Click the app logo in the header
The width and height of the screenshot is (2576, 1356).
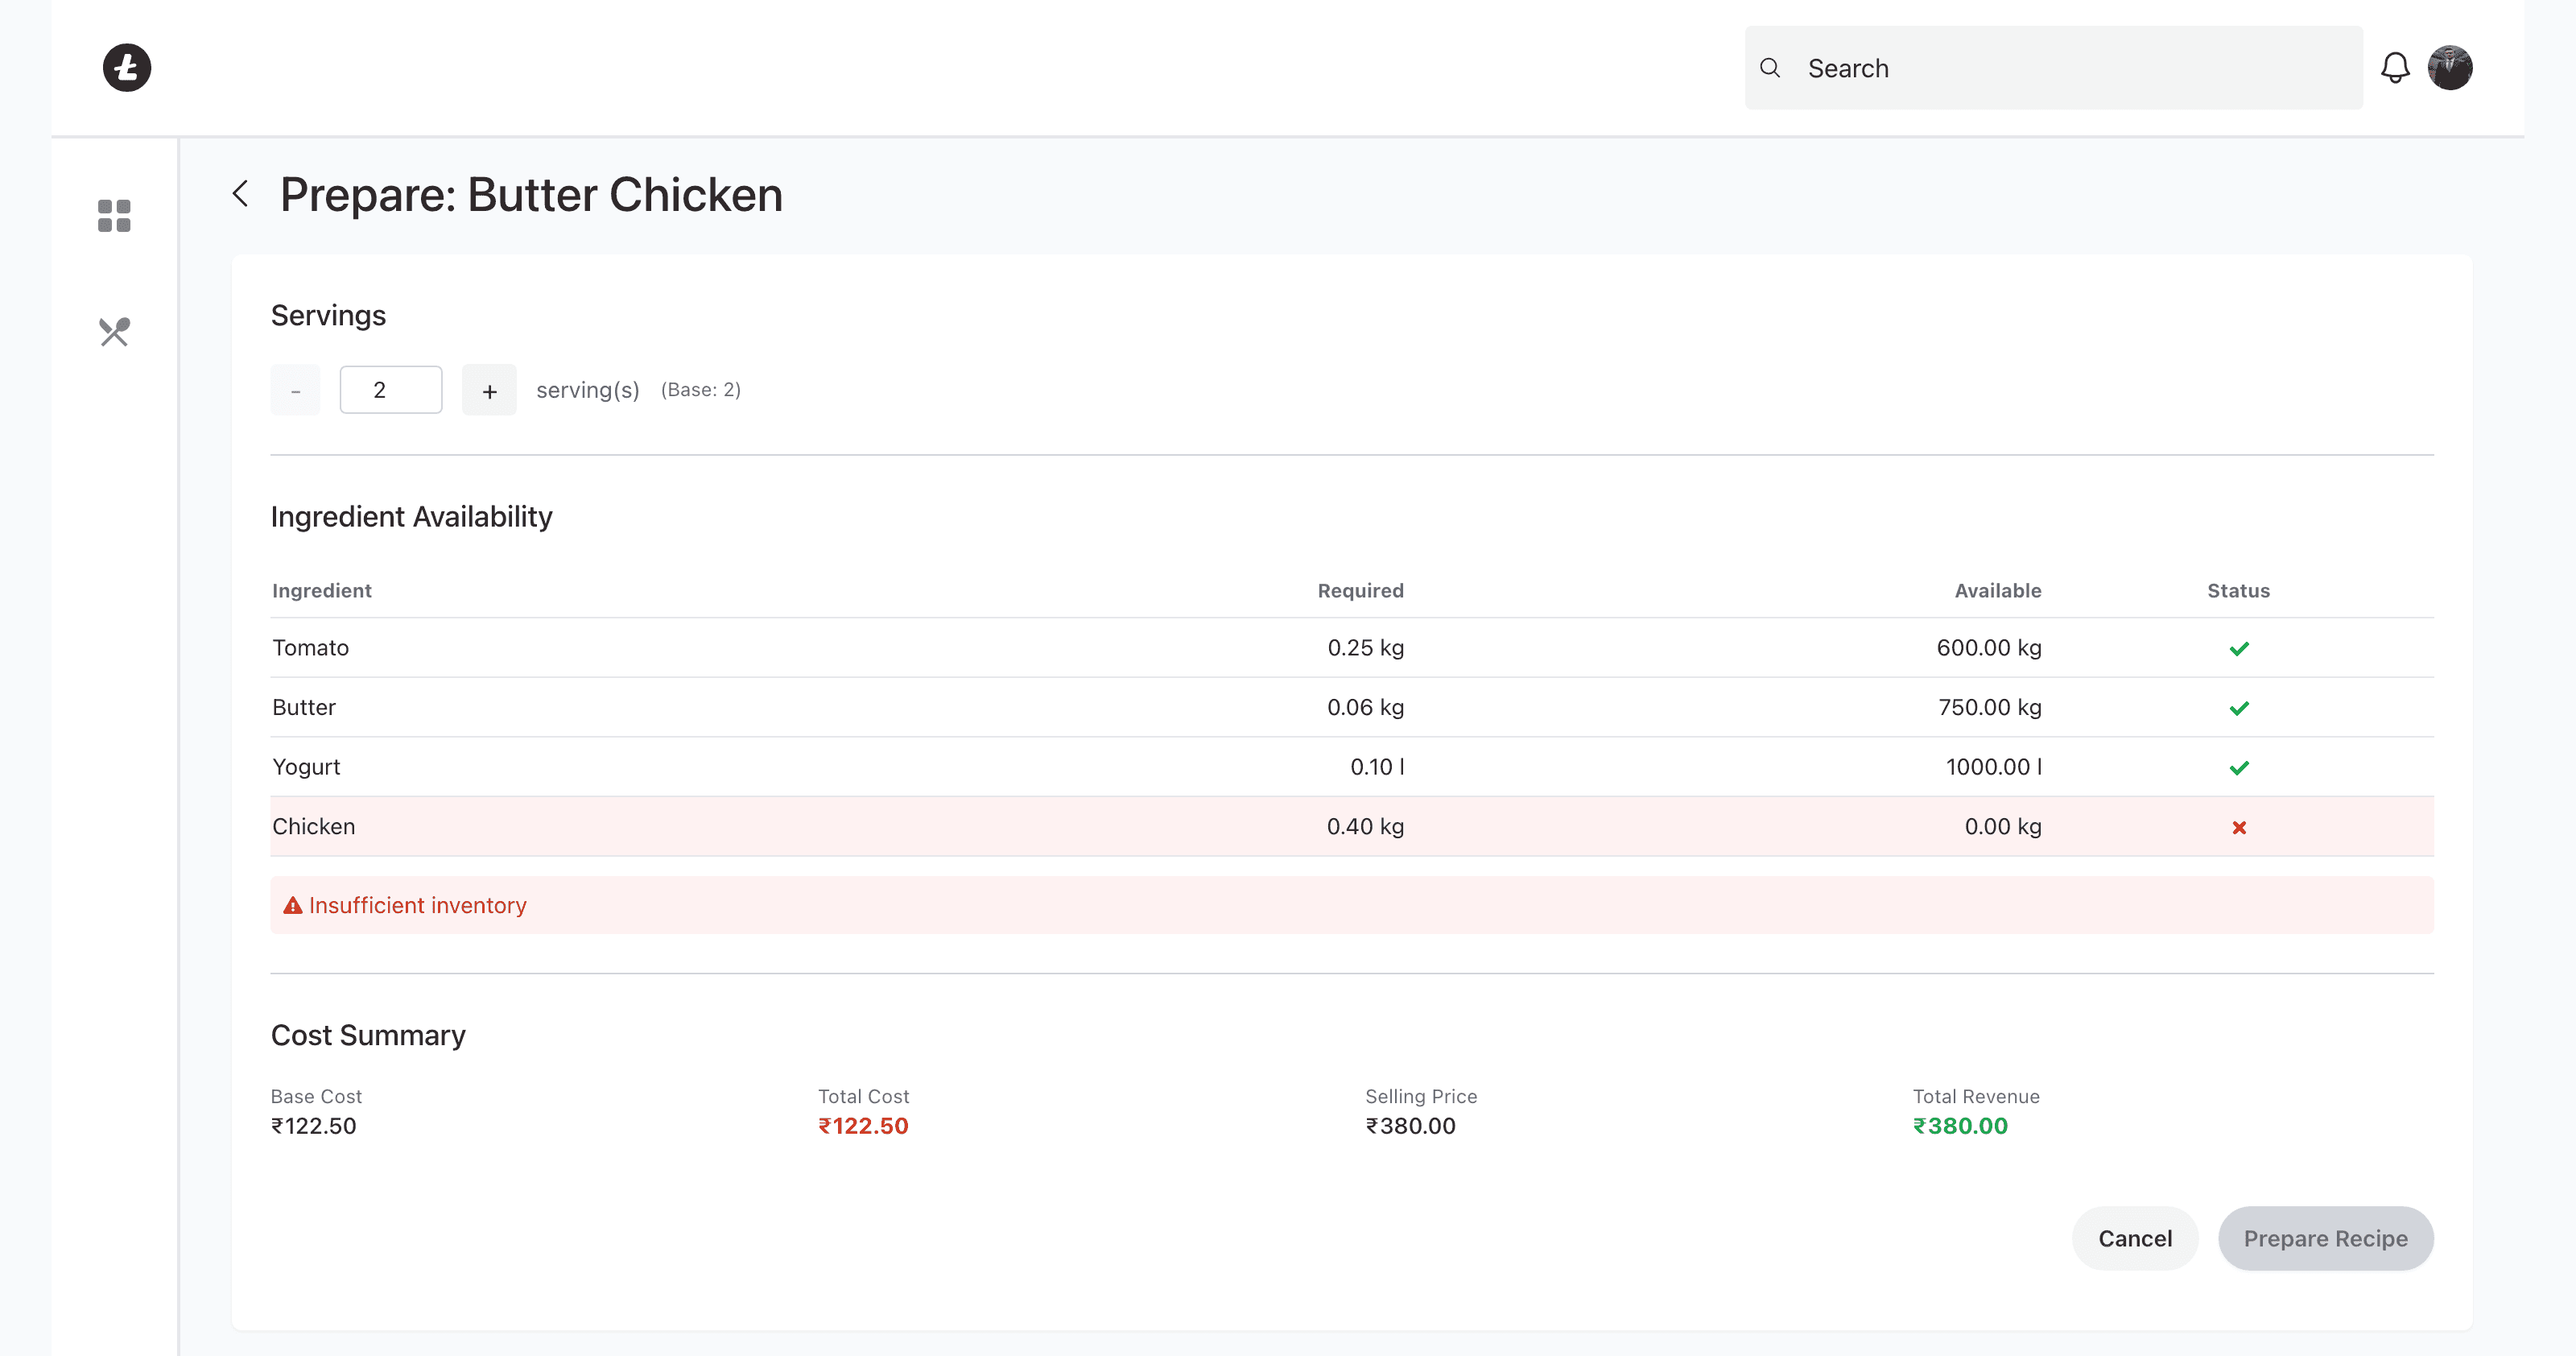[127, 68]
